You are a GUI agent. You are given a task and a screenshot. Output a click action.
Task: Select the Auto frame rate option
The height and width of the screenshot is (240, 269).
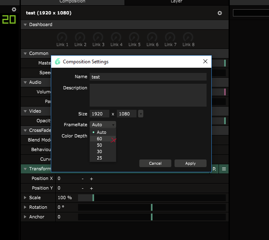(101, 132)
